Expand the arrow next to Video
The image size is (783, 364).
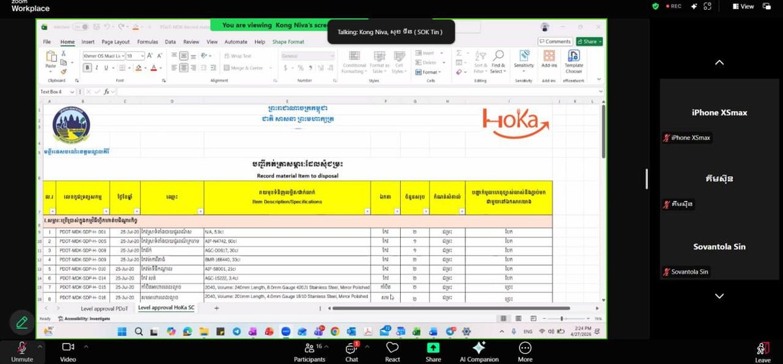pyautogui.click(x=85, y=346)
